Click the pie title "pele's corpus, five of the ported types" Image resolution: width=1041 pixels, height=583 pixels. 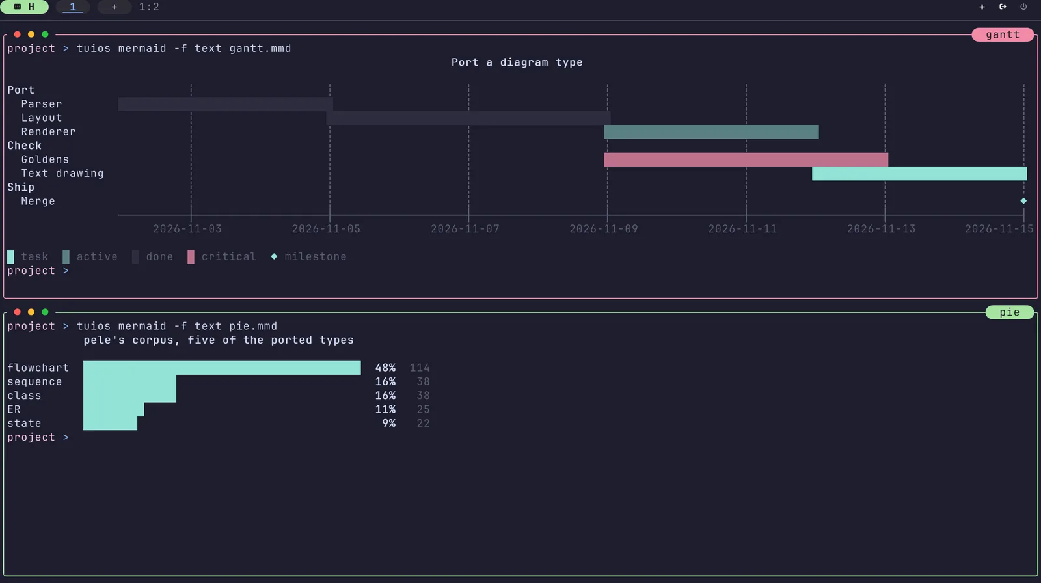coord(219,340)
